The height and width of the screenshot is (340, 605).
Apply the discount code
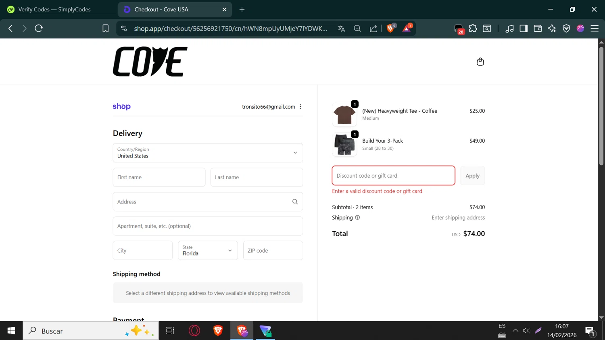[x=473, y=176]
